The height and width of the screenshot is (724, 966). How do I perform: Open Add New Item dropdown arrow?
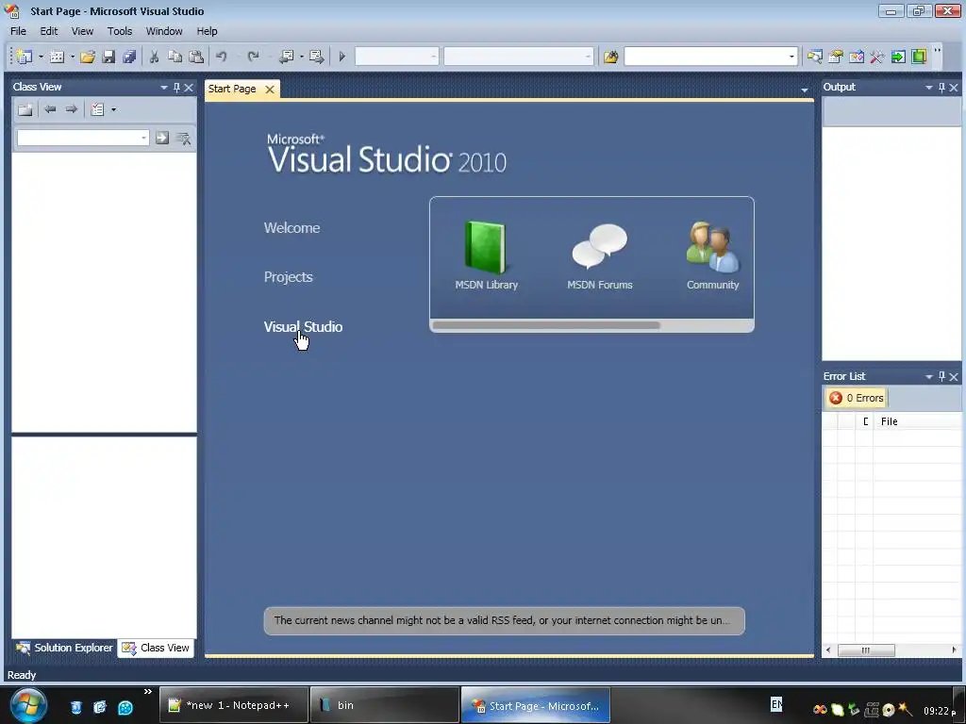click(x=72, y=57)
